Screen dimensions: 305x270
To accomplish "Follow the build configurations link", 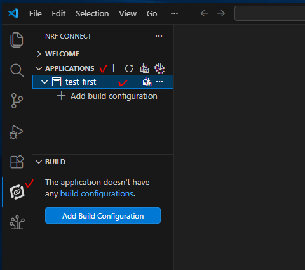I will (97, 194).
